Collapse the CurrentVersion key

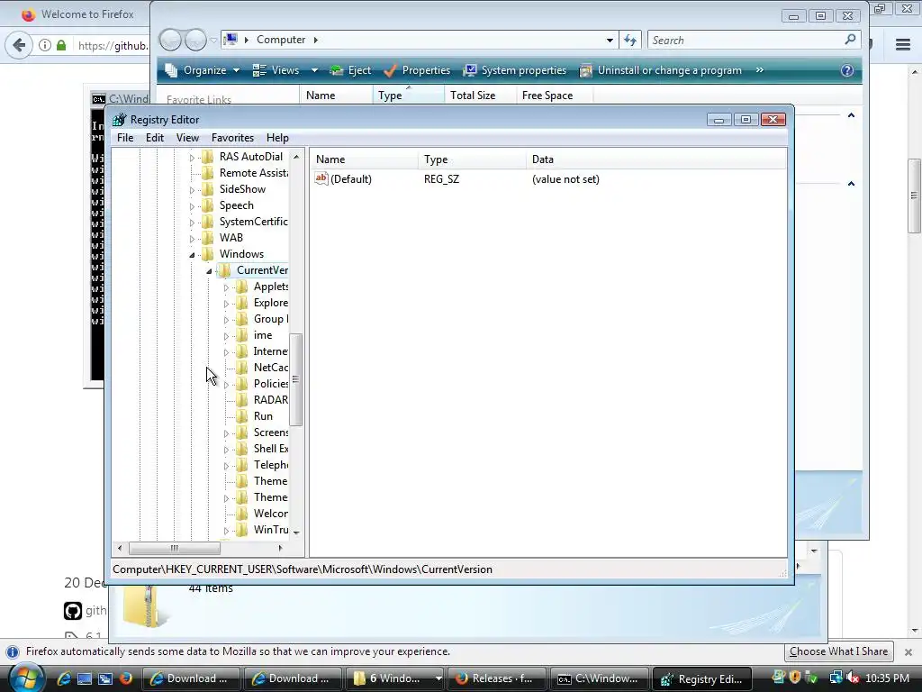pyautogui.click(x=209, y=271)
